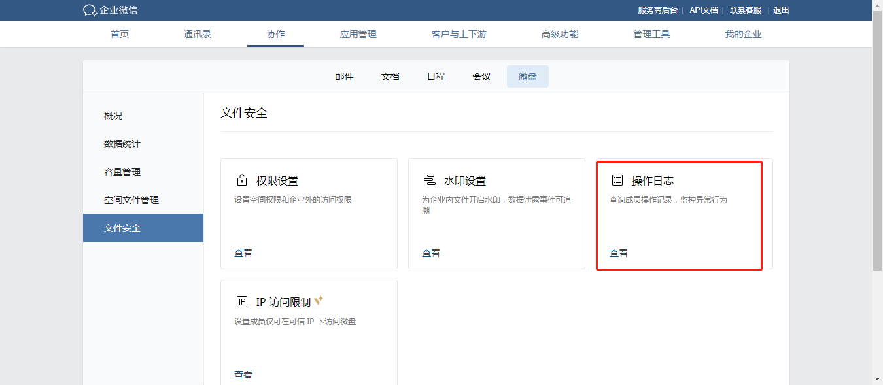Screen dimensions: 883x385
Task: Click the watermark icon beside 水印设置
Action: [x=430, y=180]
